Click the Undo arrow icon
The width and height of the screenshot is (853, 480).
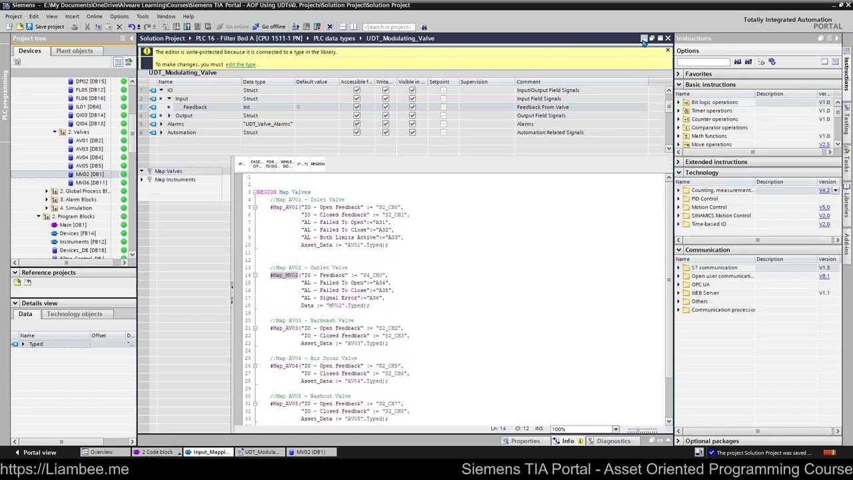pos(131,27)
